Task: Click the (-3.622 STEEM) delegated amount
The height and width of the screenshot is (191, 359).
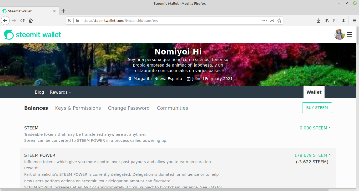Action: click(x=312, y=162)
